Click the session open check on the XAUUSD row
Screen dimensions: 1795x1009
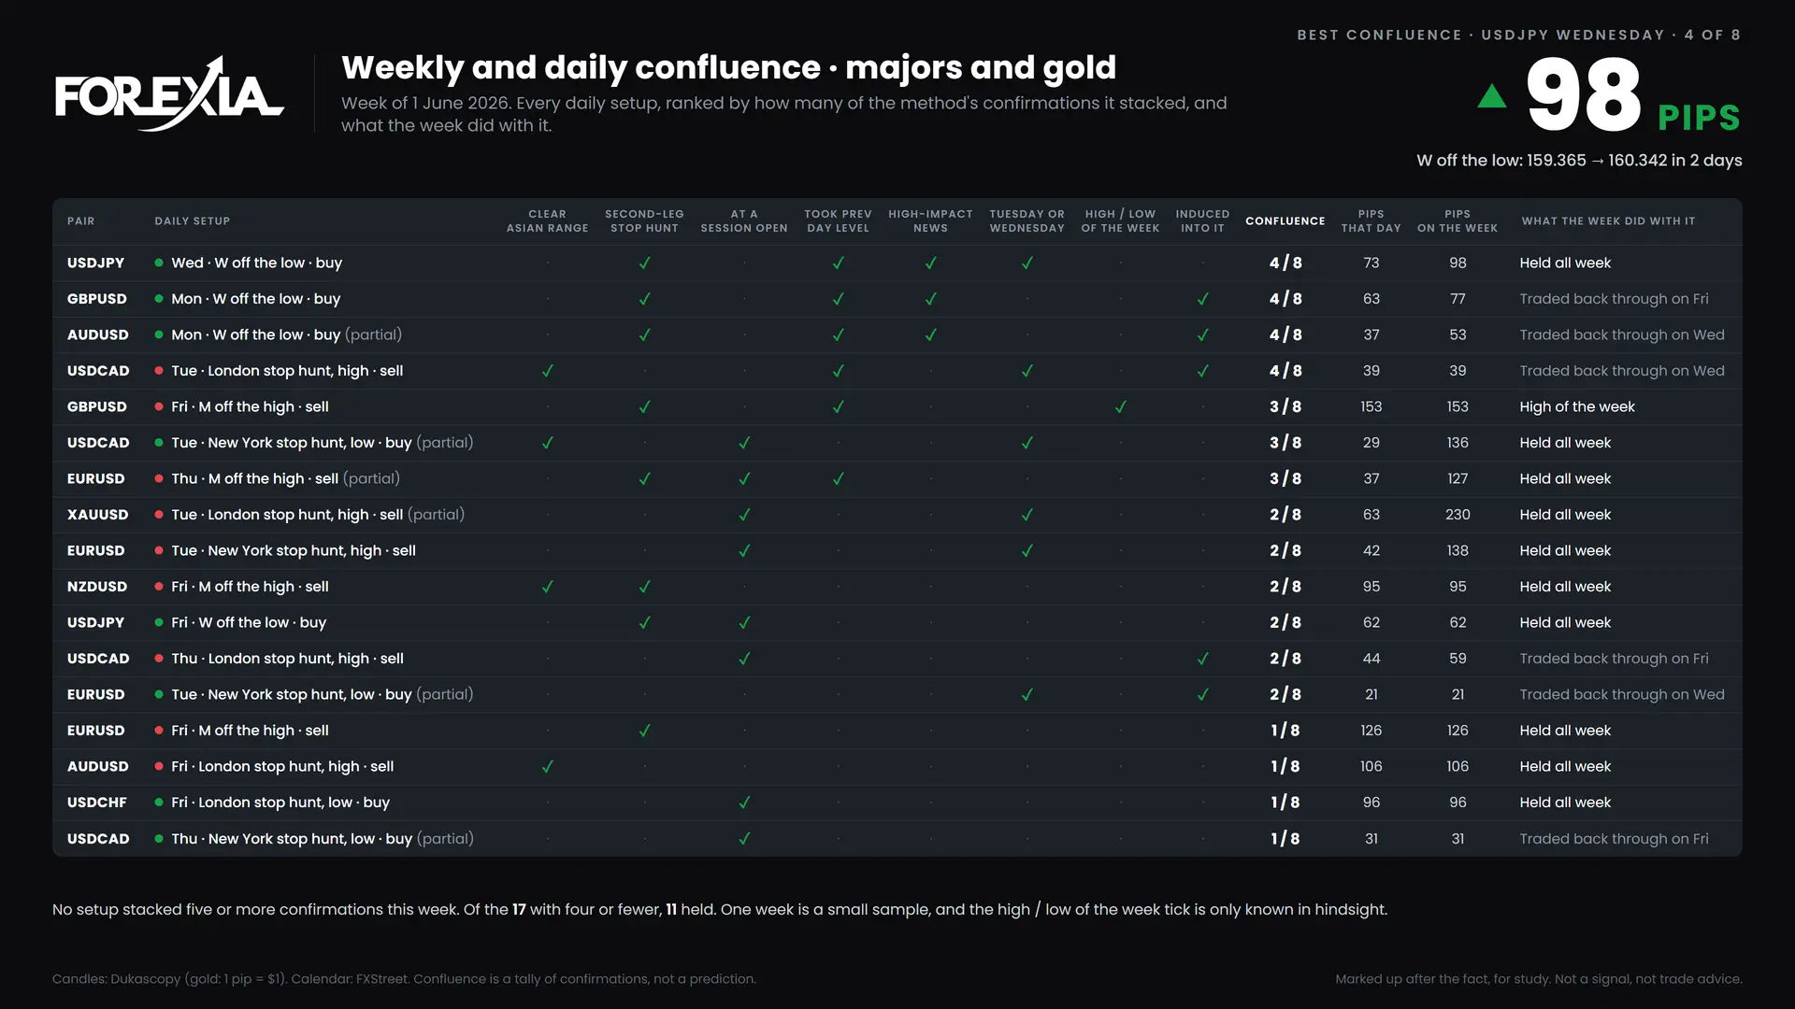click(744, 515)
